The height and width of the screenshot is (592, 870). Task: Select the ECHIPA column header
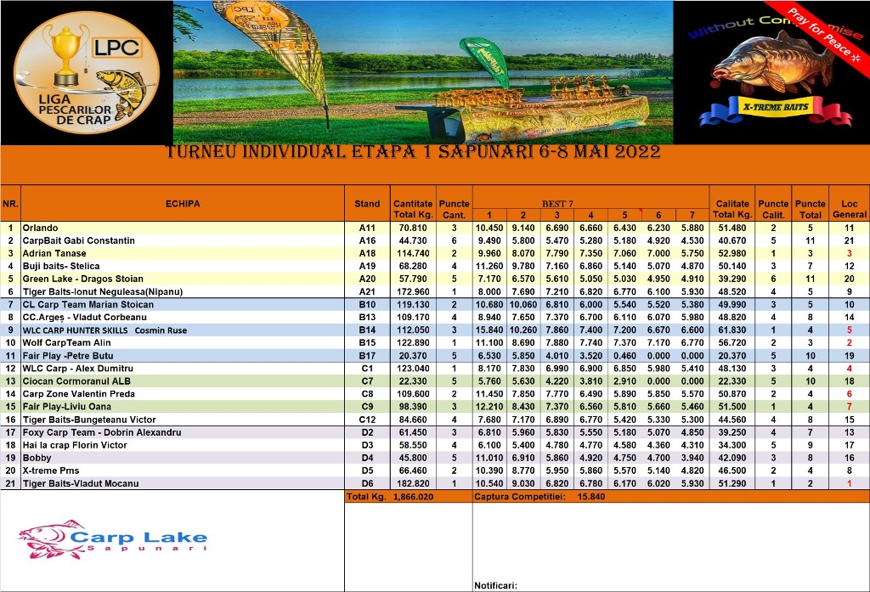[x=183, y=204]
